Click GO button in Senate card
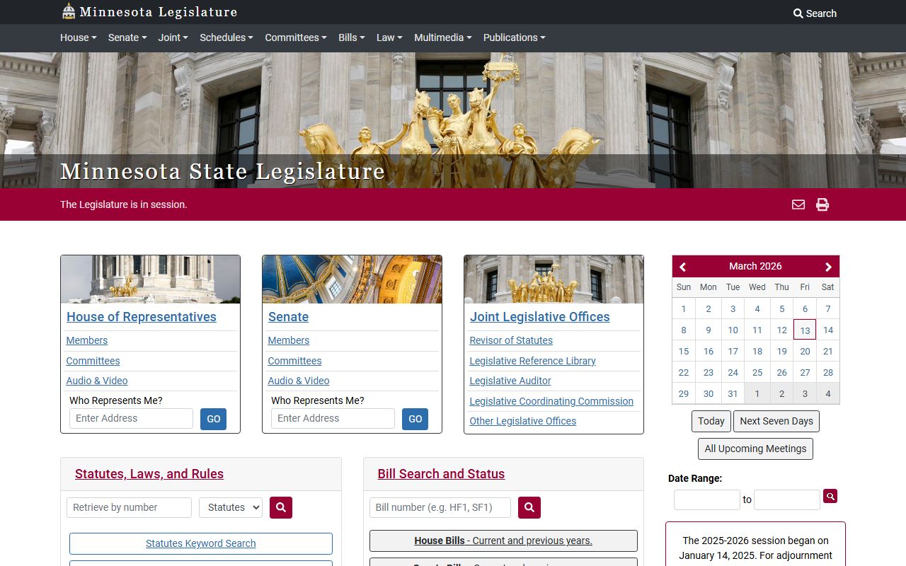The width and height of the screenshot is (906, 566). tap(415, 419)
